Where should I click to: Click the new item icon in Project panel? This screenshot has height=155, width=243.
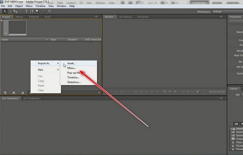14,93
